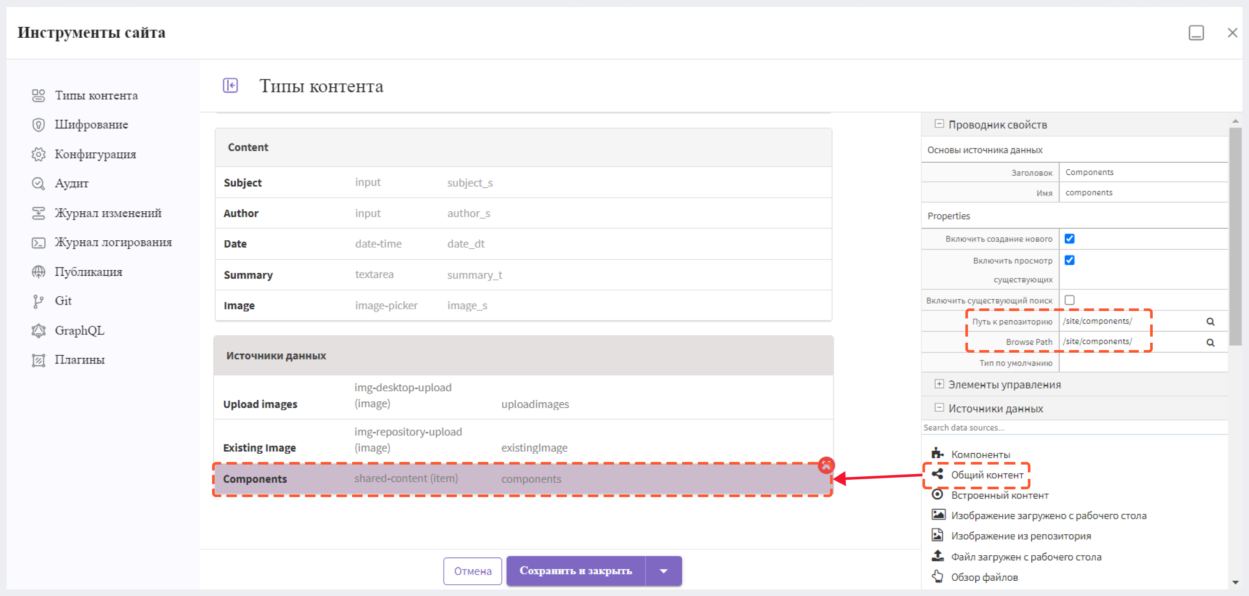Click the Отмена button
This screenshot has height=596, width=1249.
(472, 571)
